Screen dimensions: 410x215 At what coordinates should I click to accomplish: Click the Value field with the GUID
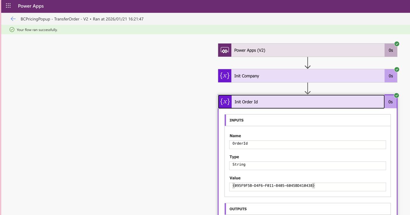(307, 187)
